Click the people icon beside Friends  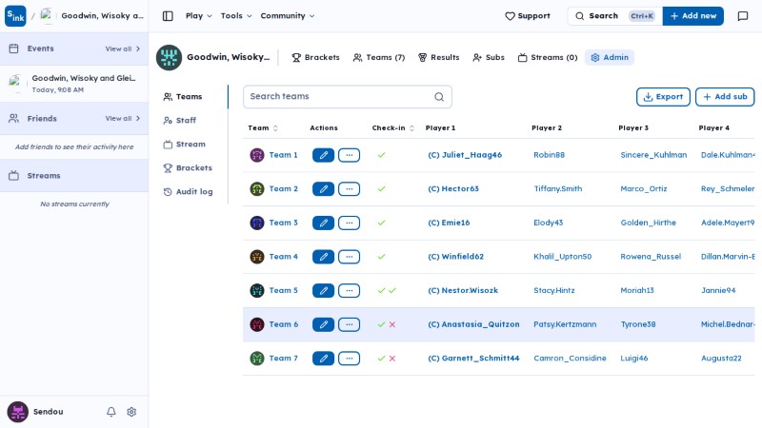pyautogui.click(x=13, y=118)
